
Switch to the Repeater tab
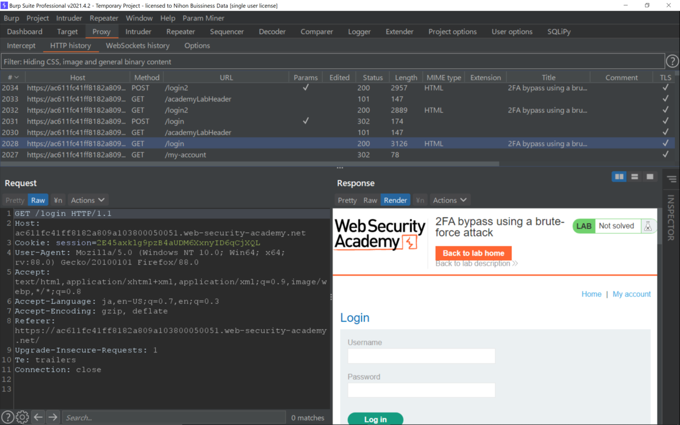181,32
